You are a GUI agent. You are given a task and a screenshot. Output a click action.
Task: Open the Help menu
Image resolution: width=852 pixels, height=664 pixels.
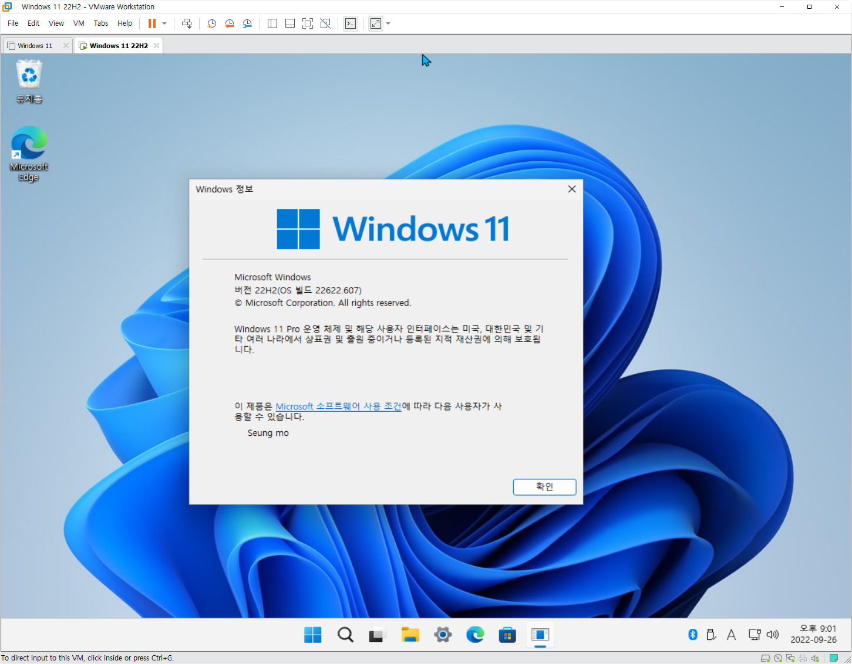click(x=125, y=23)
